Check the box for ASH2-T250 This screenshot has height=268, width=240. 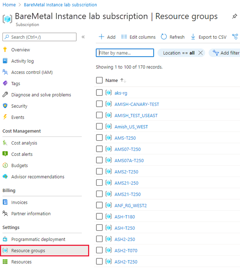pos(99,262)
